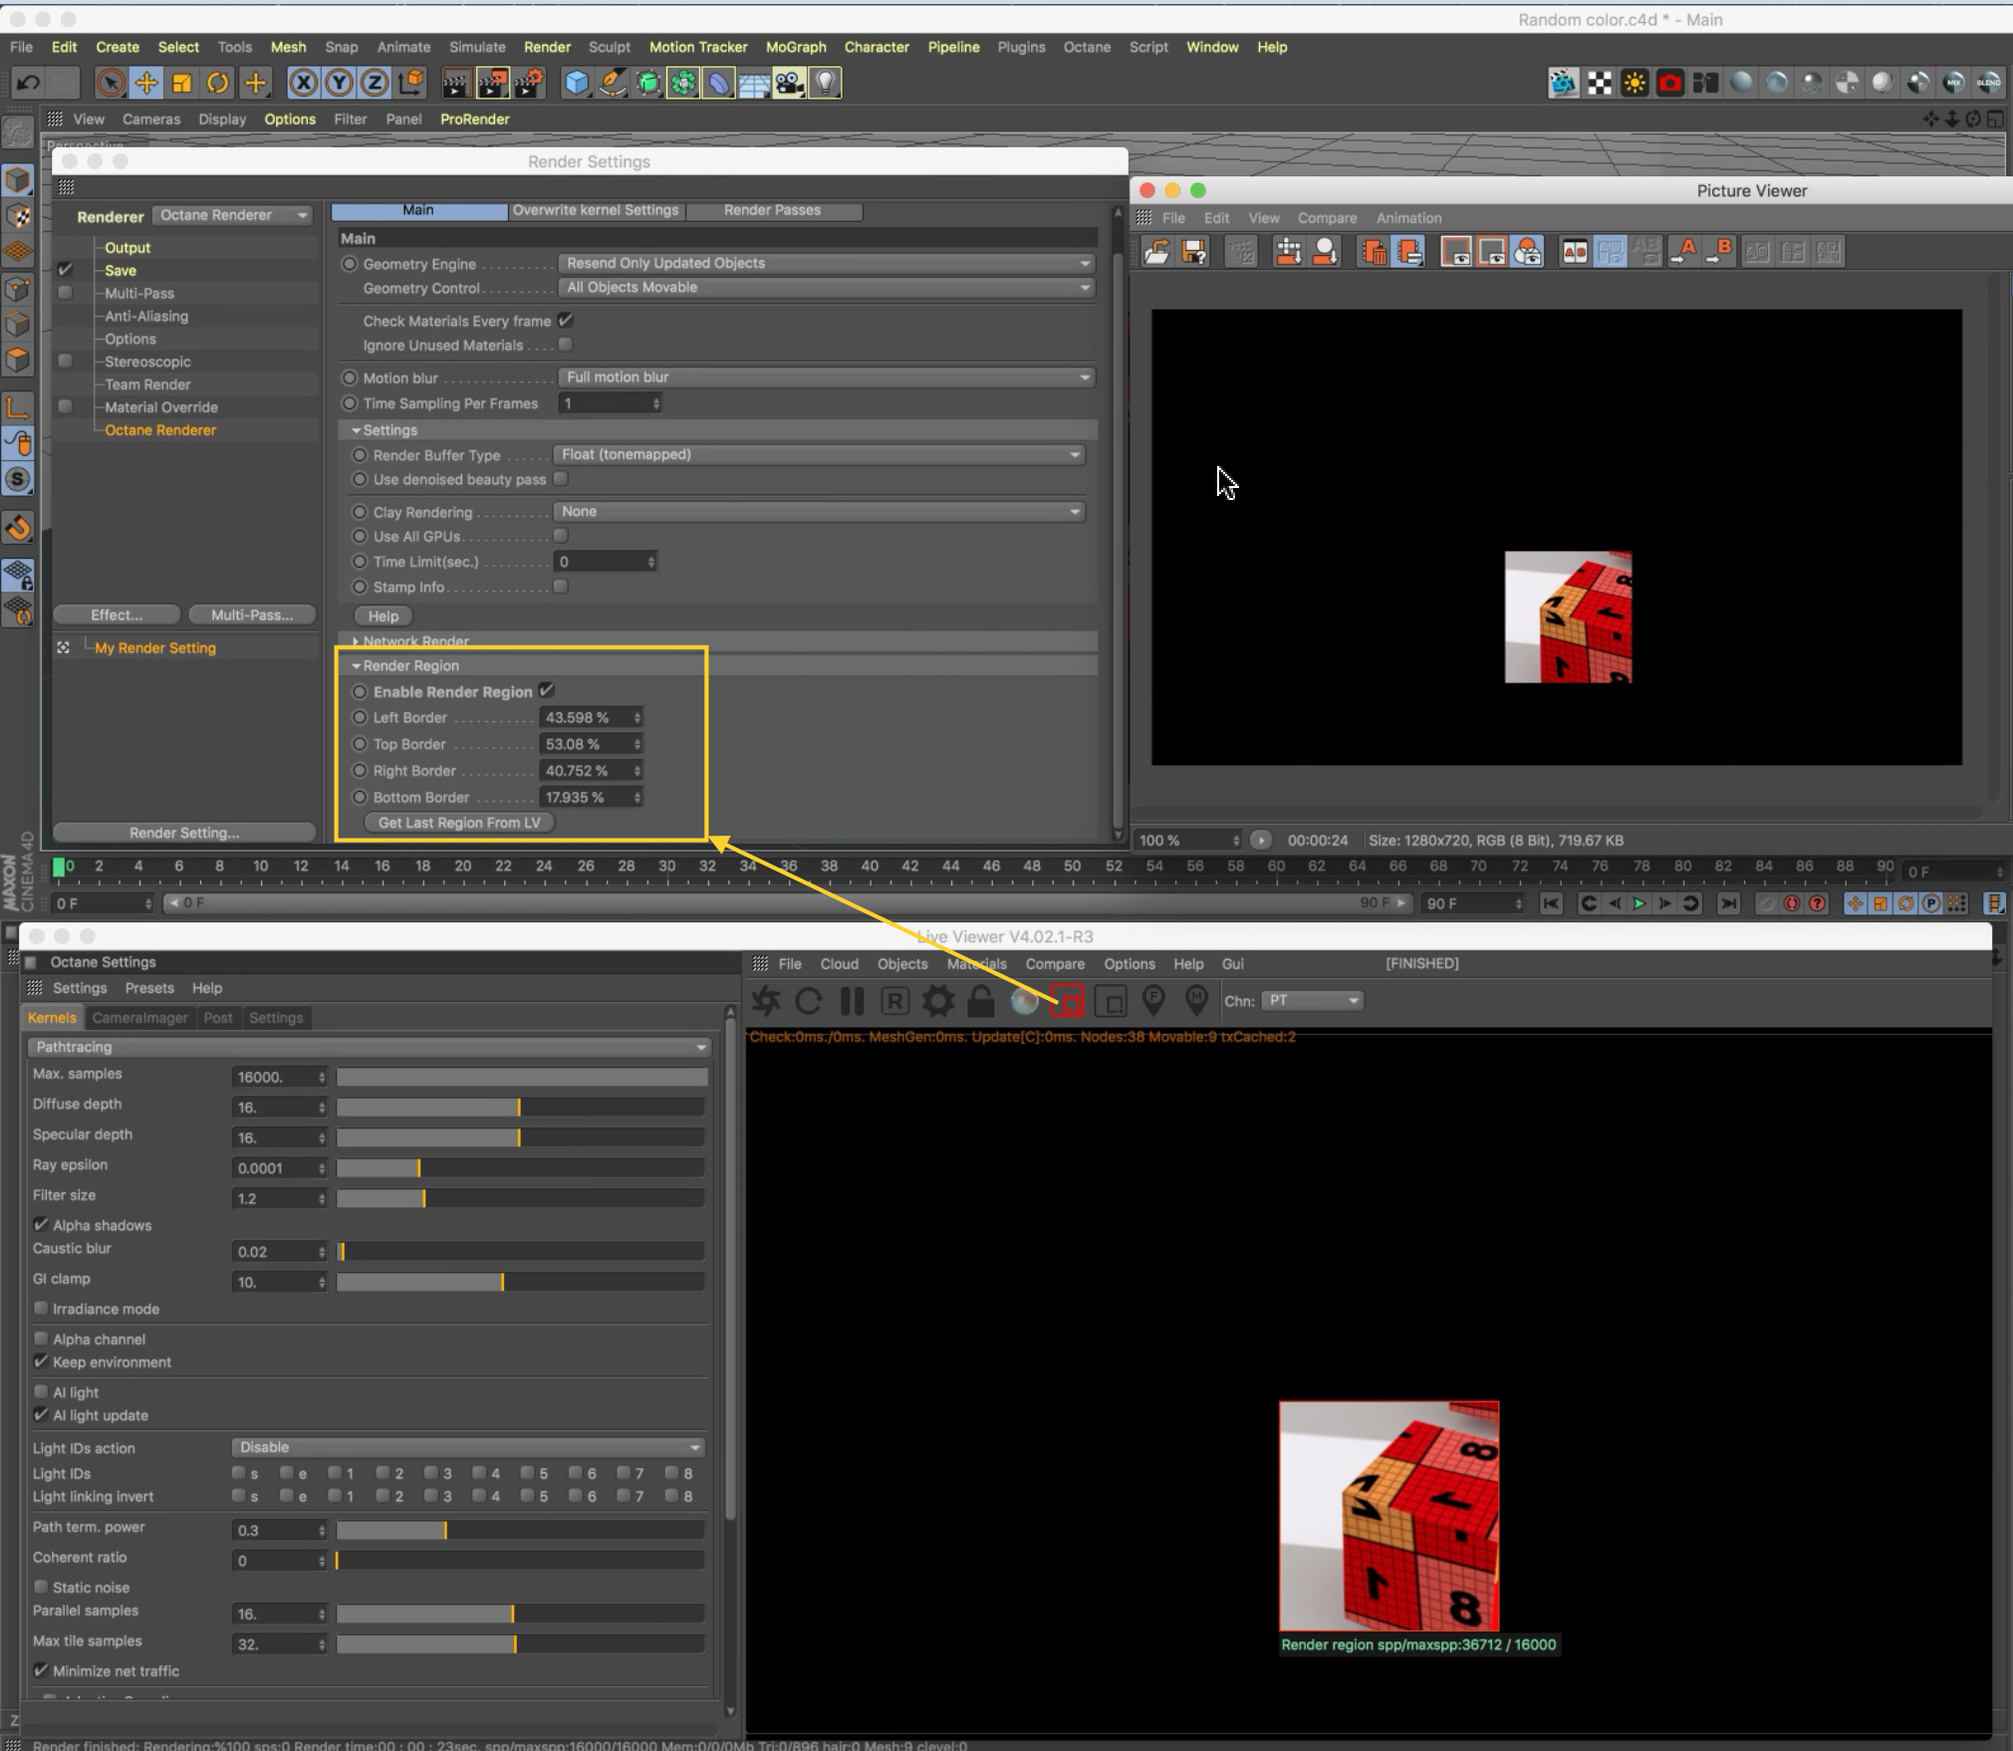The image size is (2013, 1751).
Task: Open the MoGraph menu
Action: pyautogui.click(x=795, y=47)
